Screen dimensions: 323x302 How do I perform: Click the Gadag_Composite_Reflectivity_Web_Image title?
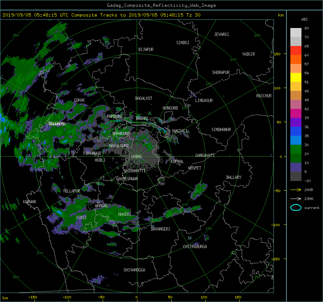tap(161, 5)
